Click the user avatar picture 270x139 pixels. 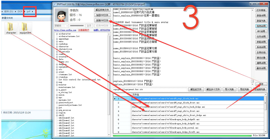[61, 15]
